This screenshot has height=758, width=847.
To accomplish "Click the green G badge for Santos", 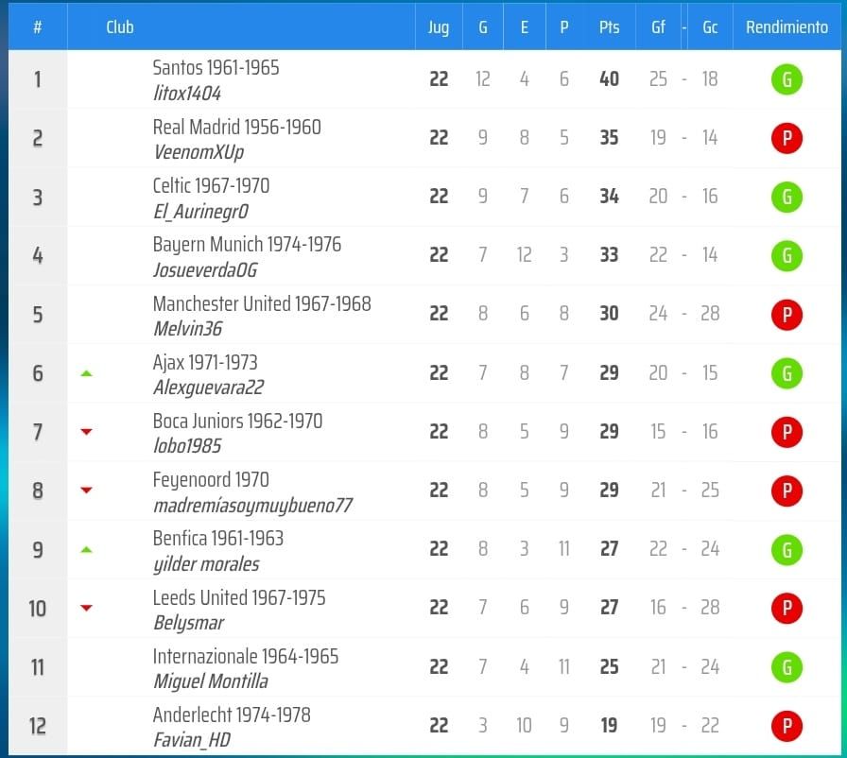I will (786, 79).
